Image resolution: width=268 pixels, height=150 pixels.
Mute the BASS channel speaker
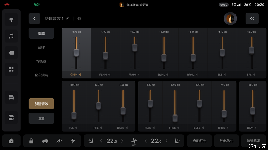pos(127,128)
